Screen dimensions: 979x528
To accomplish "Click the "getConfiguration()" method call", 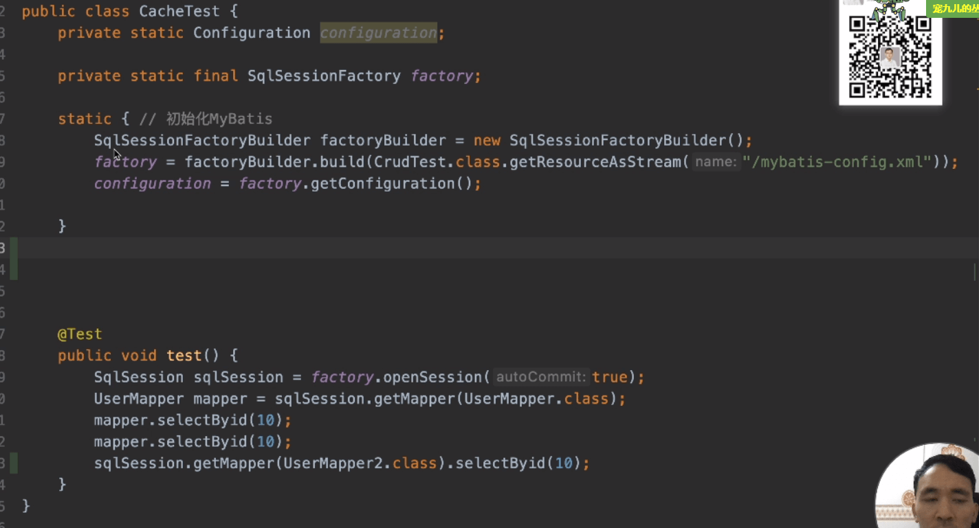I will [391, 183].
